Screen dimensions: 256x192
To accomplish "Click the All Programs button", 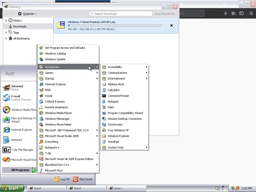I will (19, 170).
